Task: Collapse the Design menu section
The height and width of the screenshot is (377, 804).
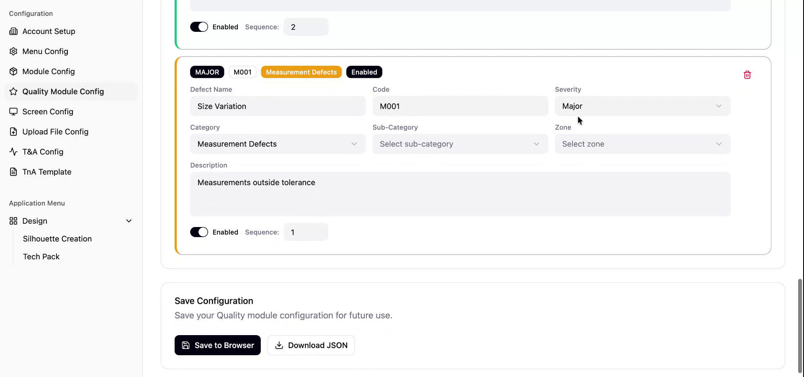Action: coord(129,221)
